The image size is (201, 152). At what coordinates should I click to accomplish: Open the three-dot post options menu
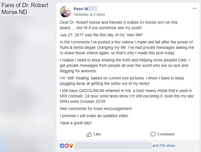click(x=195, y=8)
